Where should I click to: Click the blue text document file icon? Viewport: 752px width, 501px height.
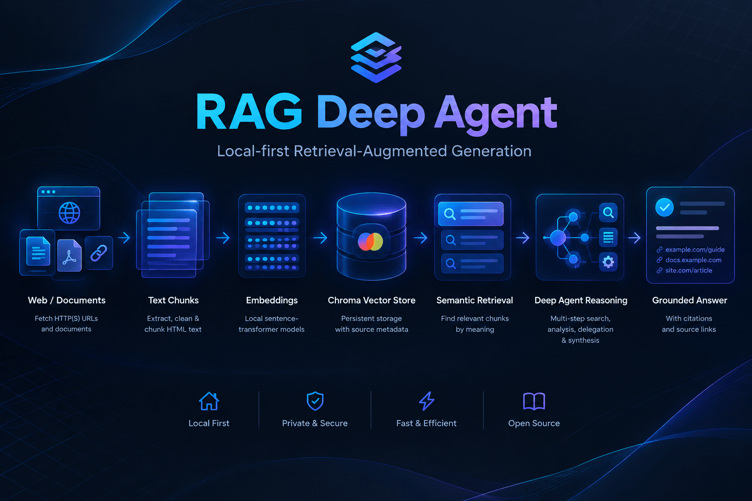(x=37, y=252)
